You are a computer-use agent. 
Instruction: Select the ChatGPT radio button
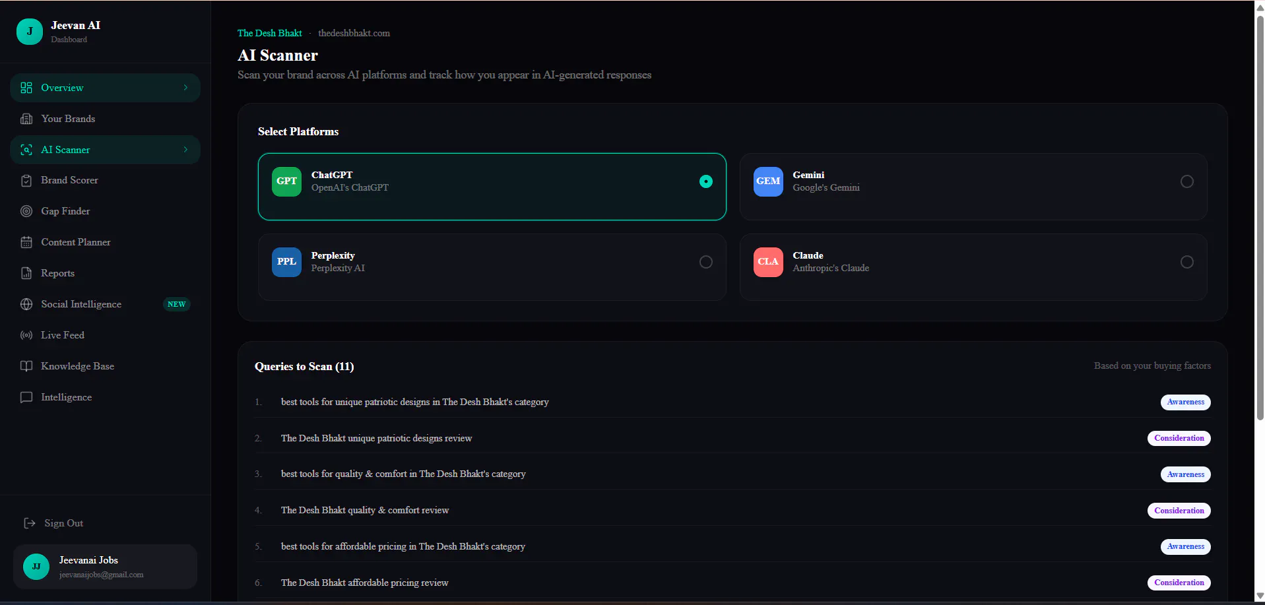706,181
